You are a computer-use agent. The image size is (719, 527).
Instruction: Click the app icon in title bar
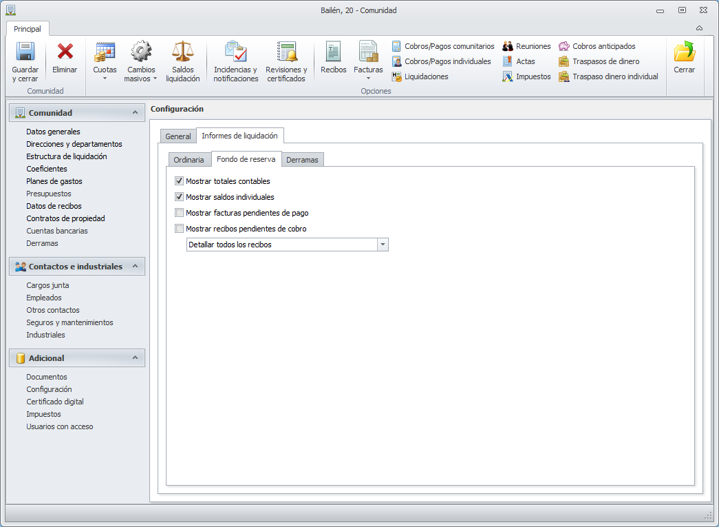click(10, 10)
